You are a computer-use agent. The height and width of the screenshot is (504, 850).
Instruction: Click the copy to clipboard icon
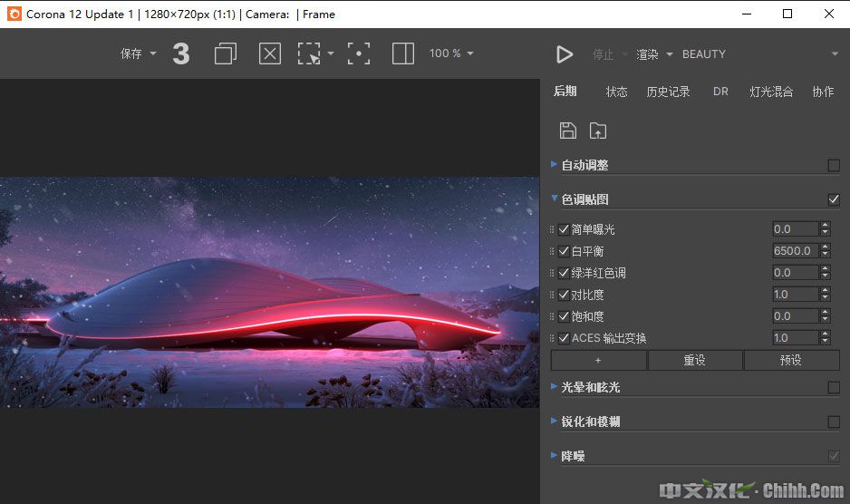pos(225,54)
